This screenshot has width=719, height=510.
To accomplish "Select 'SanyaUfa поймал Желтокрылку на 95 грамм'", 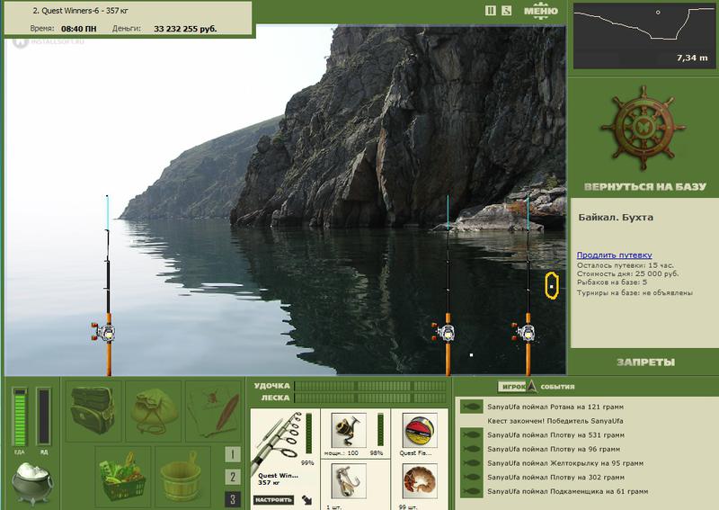I will (565, 463).
